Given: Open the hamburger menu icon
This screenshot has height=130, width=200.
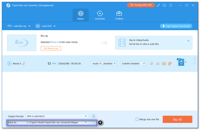Looking at the screenshot, I should point(171,5).
